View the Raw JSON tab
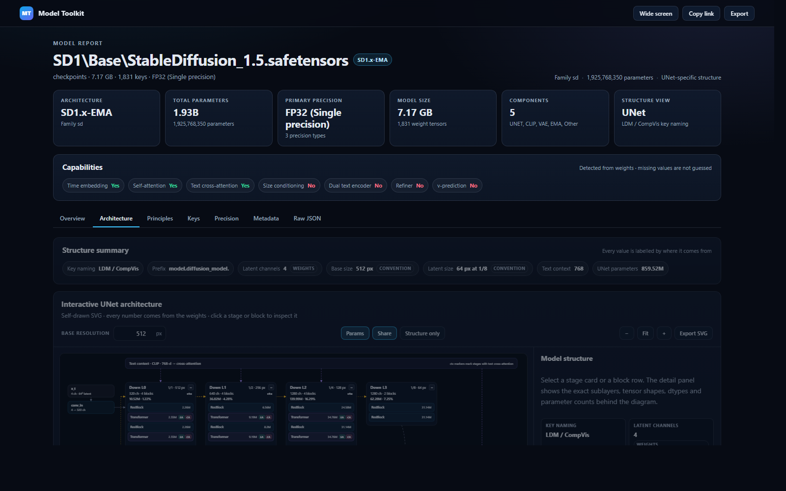The image size is (786, 491). (x=307, y=218)
